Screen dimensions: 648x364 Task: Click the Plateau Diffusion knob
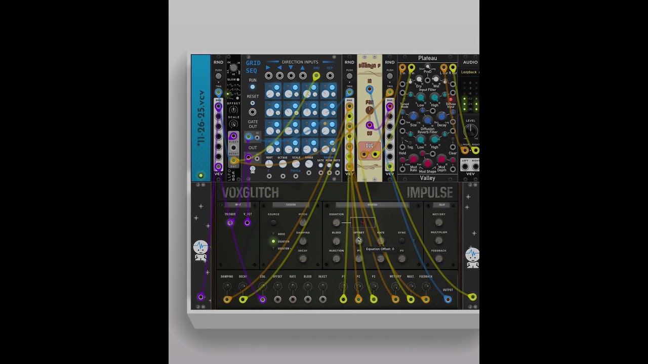click(x=428, y=120)
